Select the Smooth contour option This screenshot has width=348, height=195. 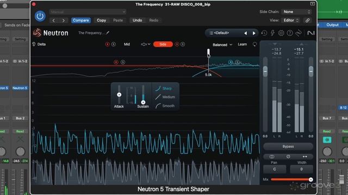tap(165, 106)
